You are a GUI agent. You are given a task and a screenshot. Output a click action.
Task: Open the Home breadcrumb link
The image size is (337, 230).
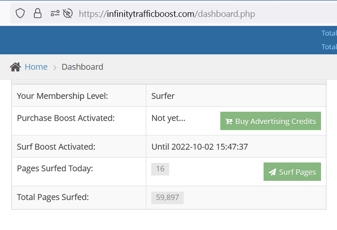point(36,67)
